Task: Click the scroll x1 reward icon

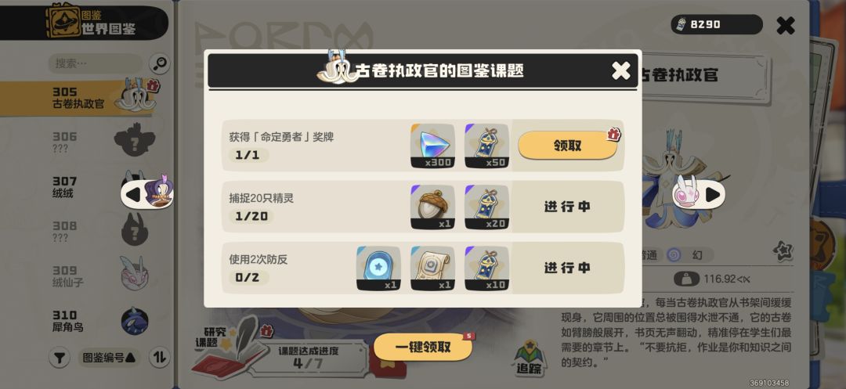Action: tap(432, 268)
